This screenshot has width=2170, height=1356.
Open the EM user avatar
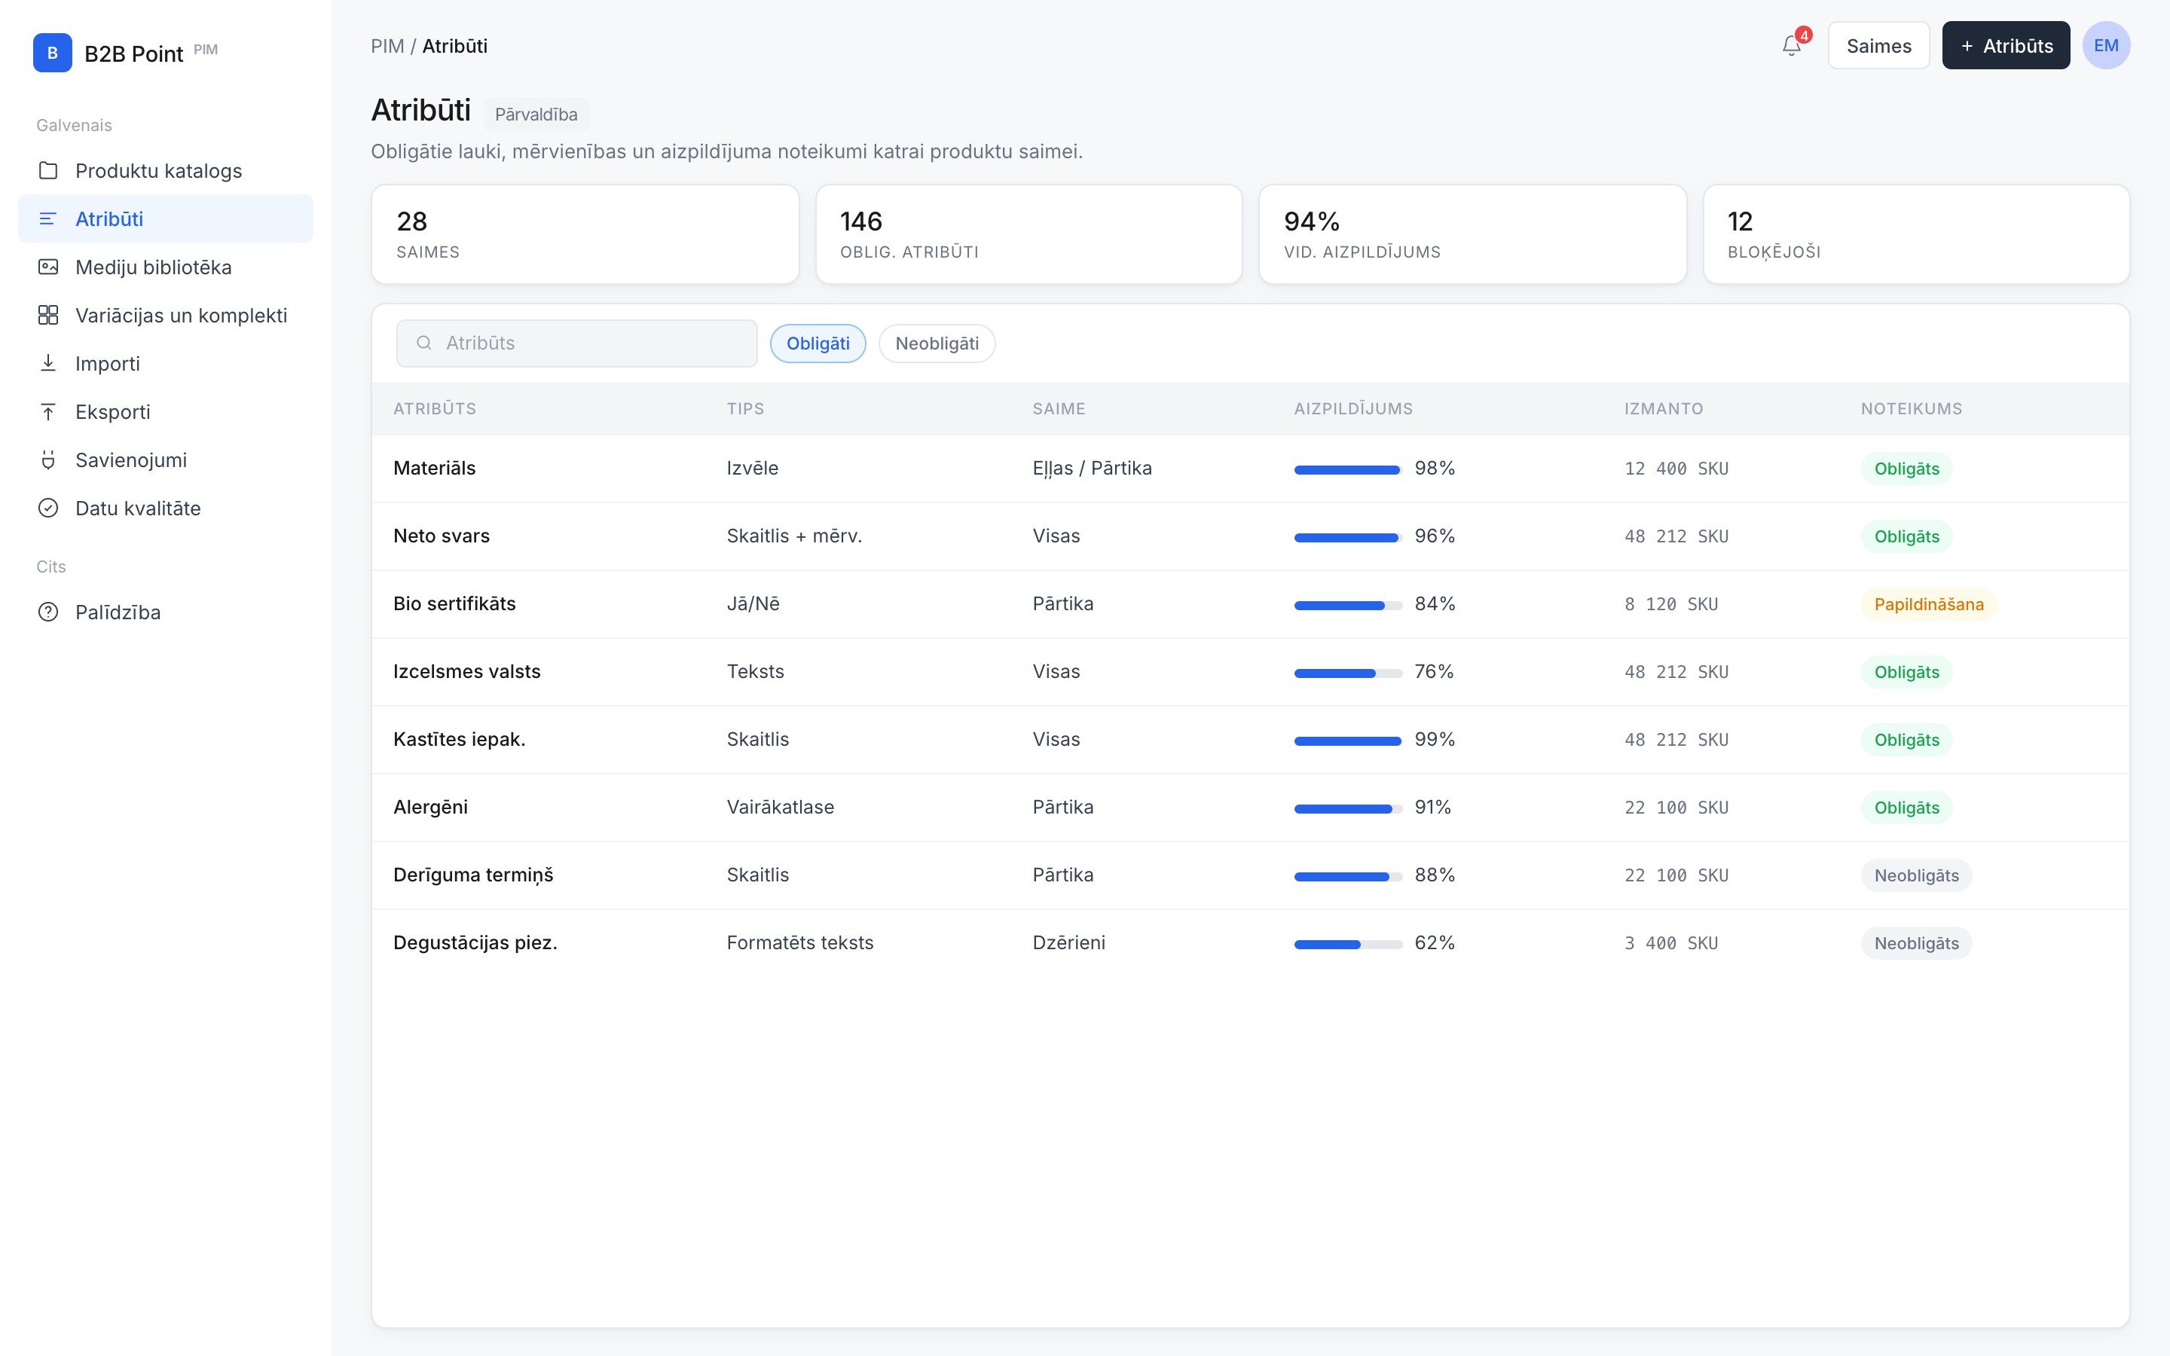tap(2105, 45)
